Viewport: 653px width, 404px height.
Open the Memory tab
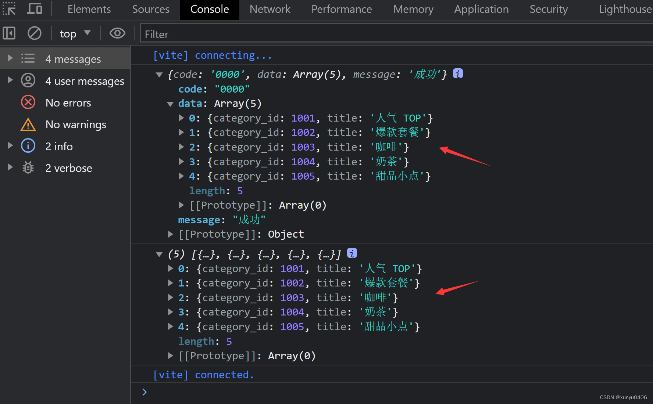coord(413,9)
